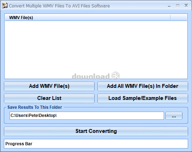Click the divider in the list header

pos(170,17)
